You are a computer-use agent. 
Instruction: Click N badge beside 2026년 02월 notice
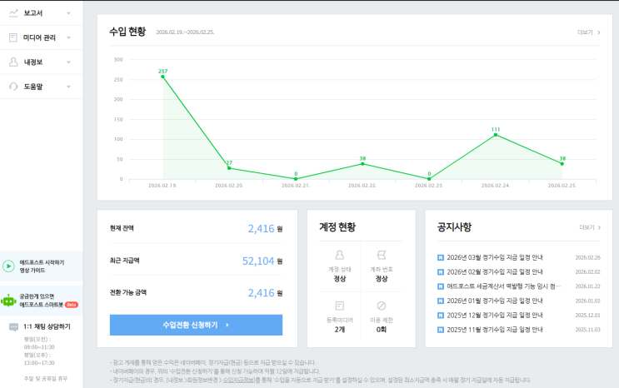click(441, 272)
